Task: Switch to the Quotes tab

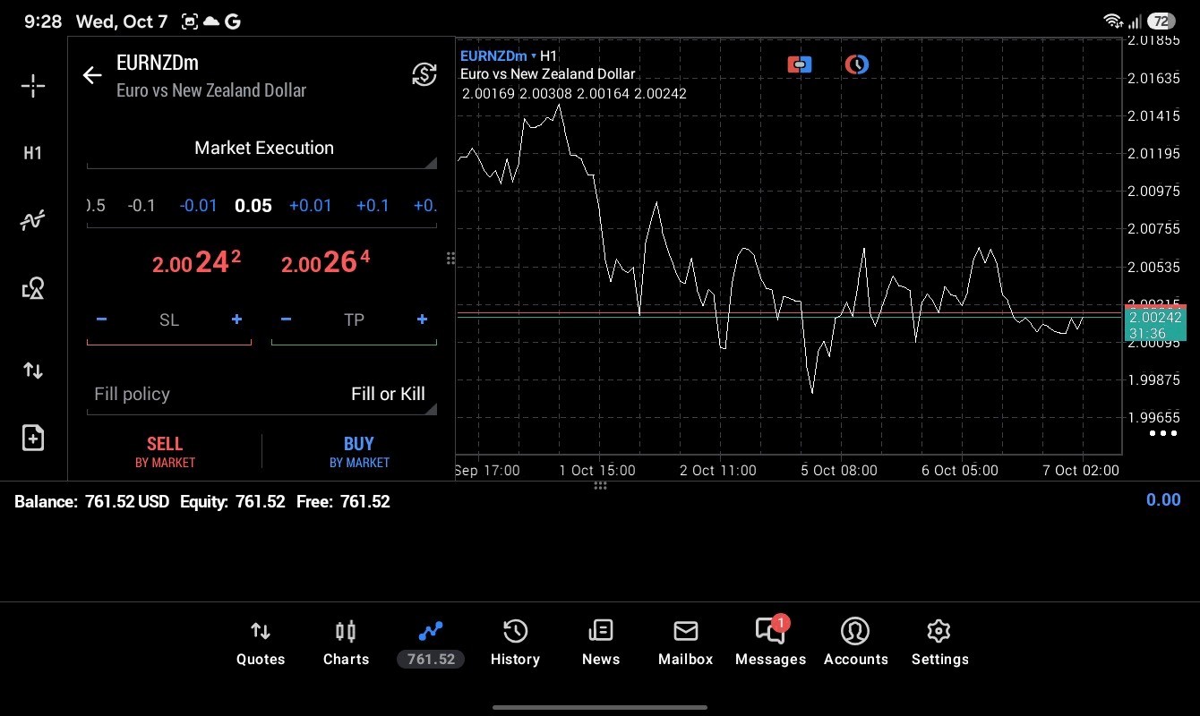Action: pyautogui.click(x=261, y=644)
